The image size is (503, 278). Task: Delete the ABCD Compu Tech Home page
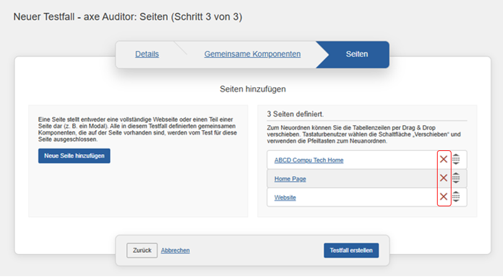(x=443, y=160)
